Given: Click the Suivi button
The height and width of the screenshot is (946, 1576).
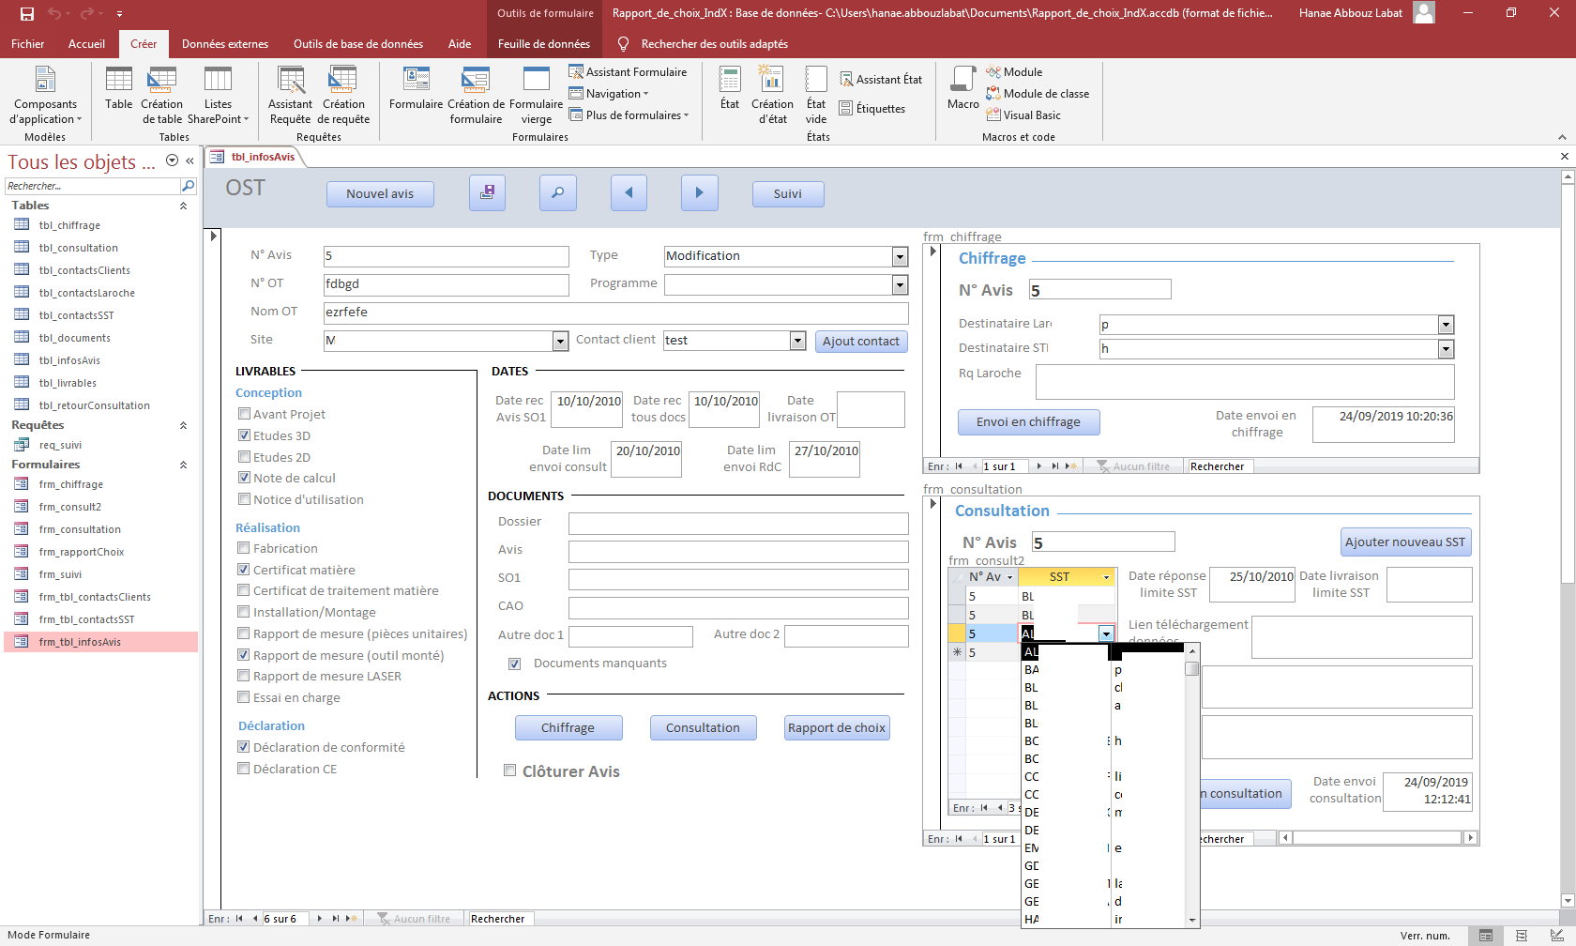Looking at the screenshot, I should (788, 194).
